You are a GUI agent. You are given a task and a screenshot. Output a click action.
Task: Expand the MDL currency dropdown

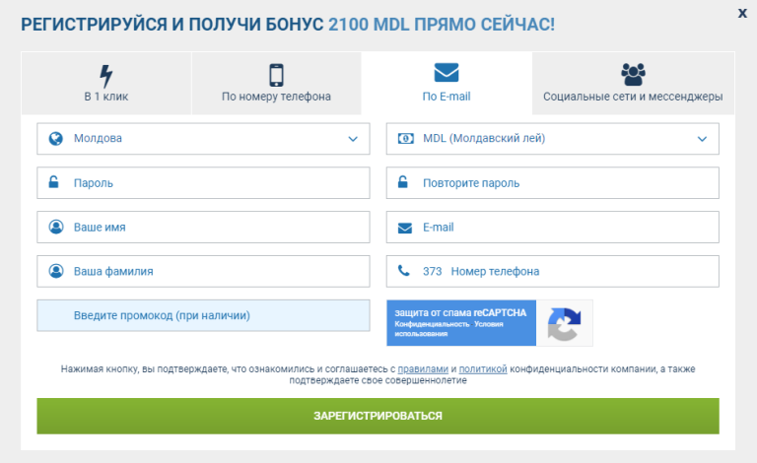[552, 139]
